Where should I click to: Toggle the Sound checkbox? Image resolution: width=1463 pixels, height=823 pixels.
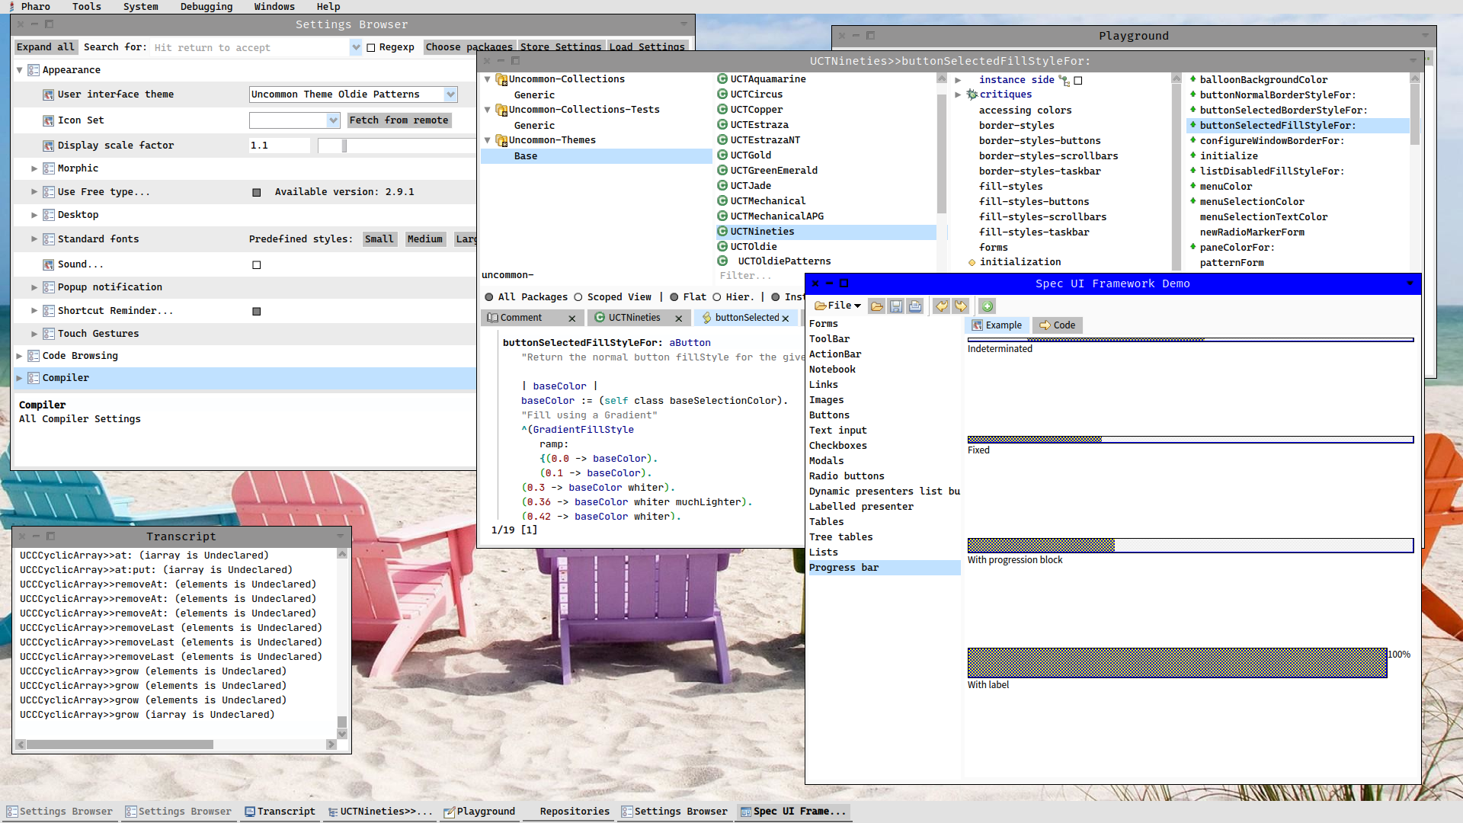[257, 265]
